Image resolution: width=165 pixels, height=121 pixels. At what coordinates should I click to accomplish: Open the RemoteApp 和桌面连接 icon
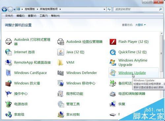(x=9, y=62)
